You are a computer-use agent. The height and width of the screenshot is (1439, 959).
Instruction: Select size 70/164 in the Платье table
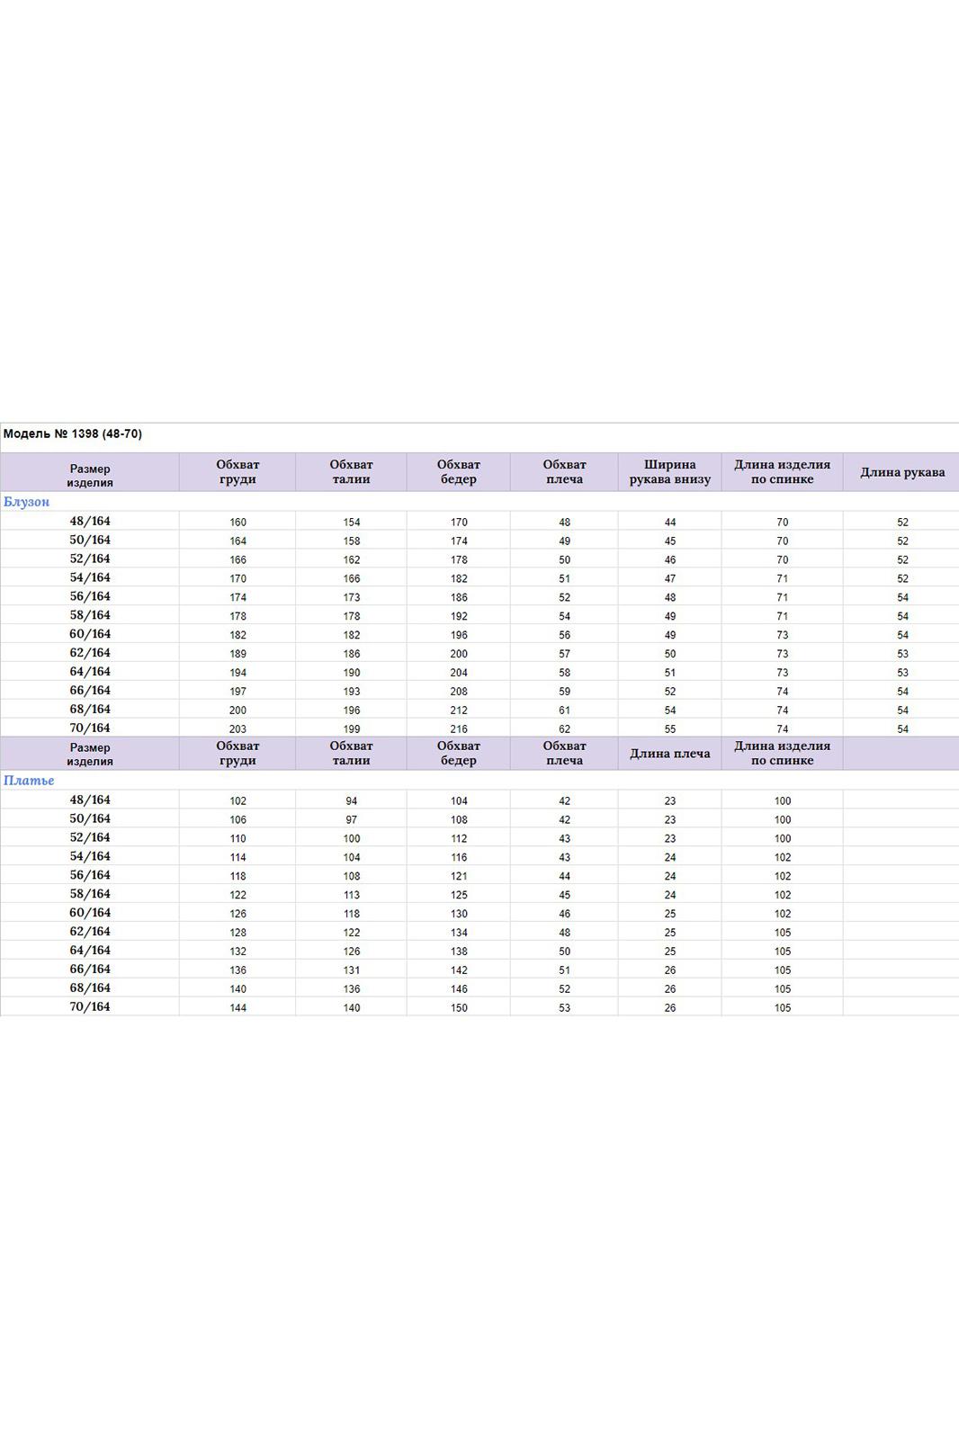click(x=90, y=1006)
